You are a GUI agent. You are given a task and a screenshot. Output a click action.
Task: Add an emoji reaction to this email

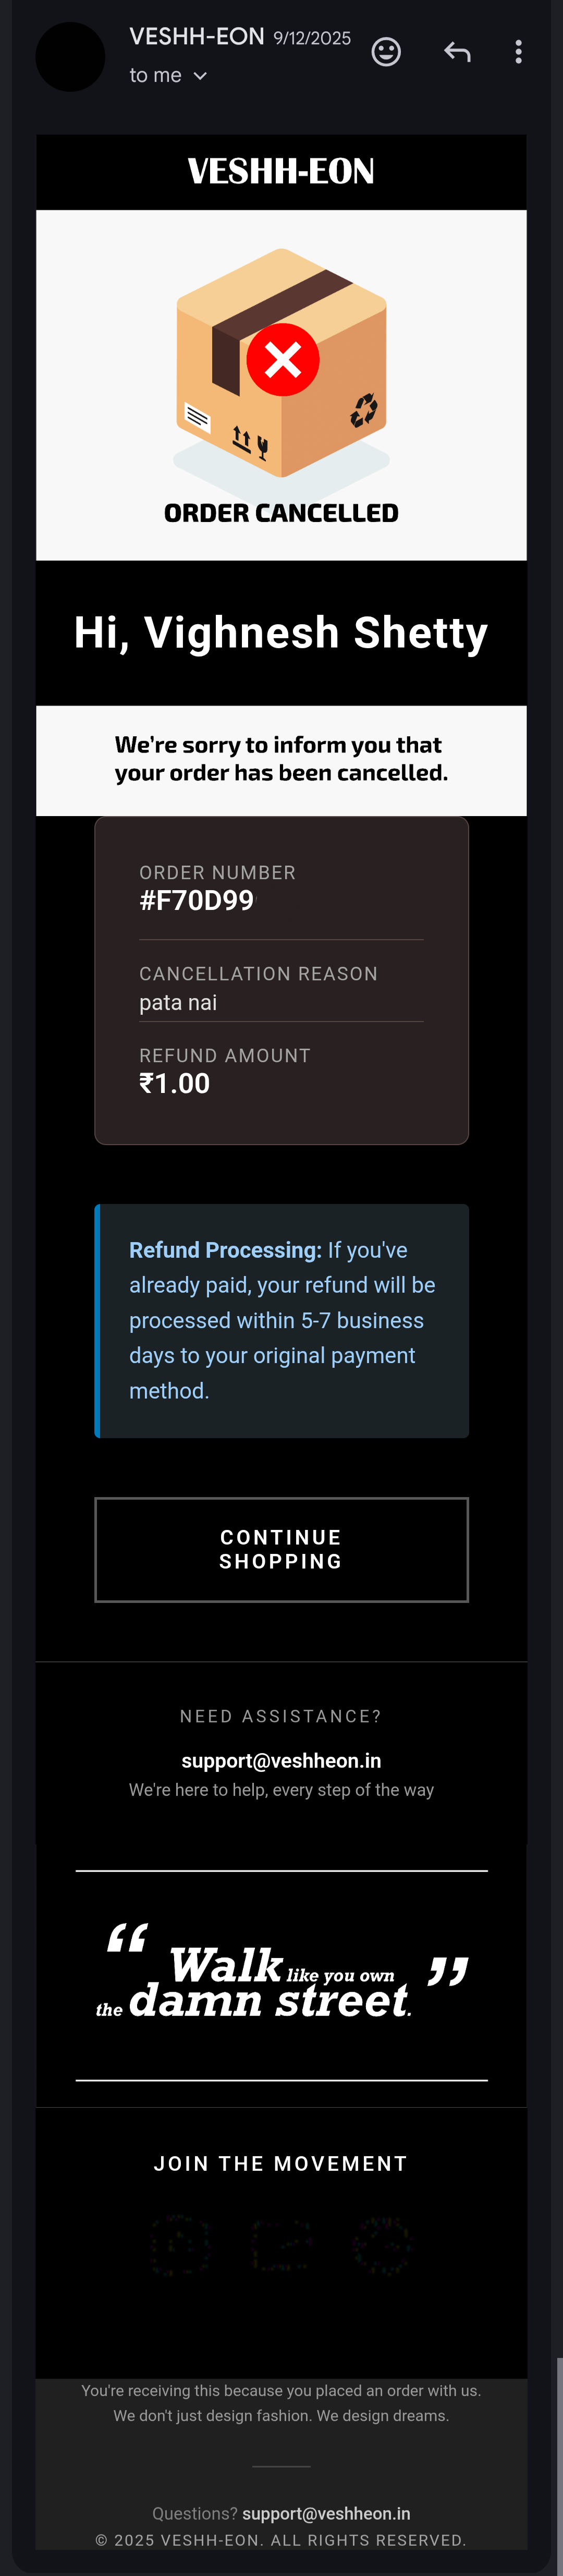point(386,52)
